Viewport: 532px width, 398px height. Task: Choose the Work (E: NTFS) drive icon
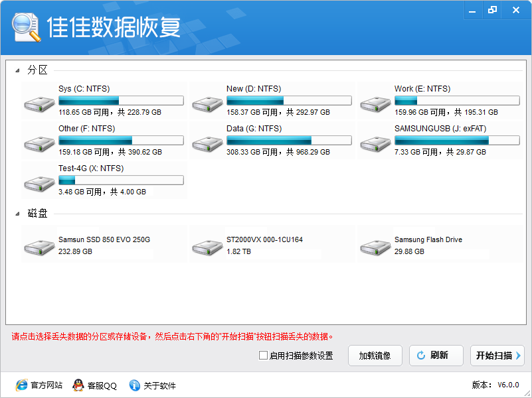[x=375, y=103]
